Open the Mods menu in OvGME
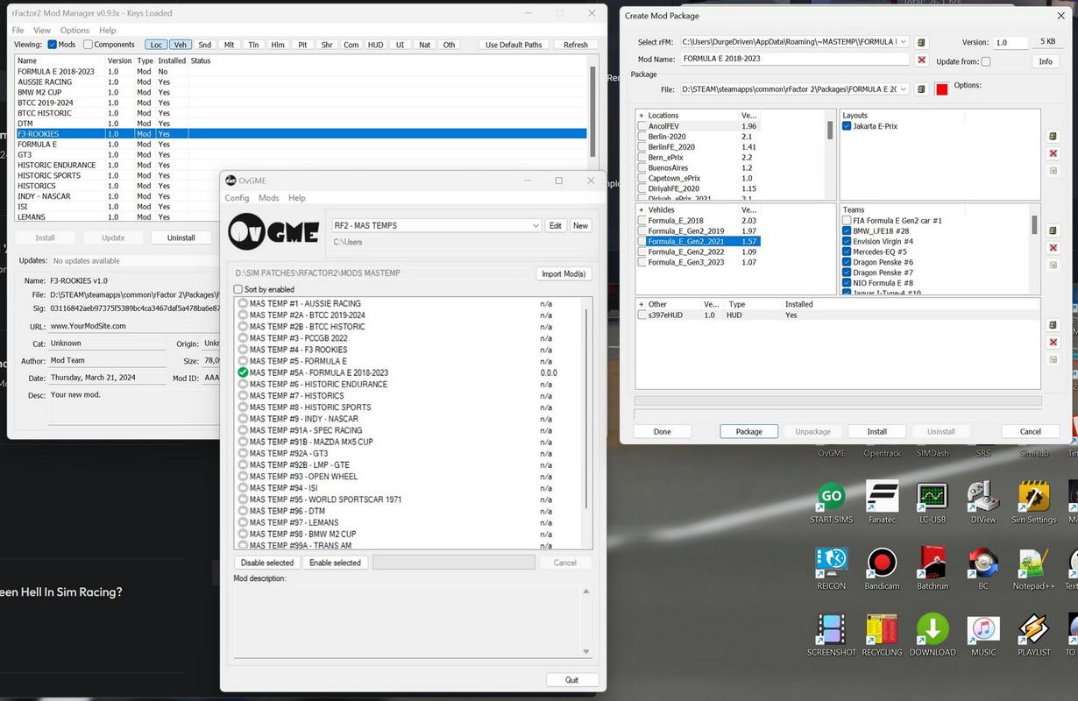Image resolution: width=1078 pixels, height=701 pixels. [268, 198]
